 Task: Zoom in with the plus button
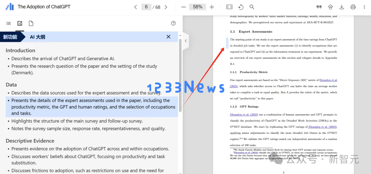click(x=212, y=7)
